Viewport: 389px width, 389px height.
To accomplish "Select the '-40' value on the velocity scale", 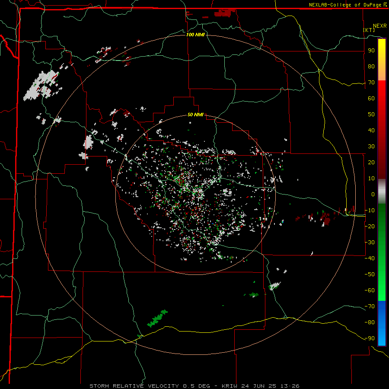I will 370,258.
